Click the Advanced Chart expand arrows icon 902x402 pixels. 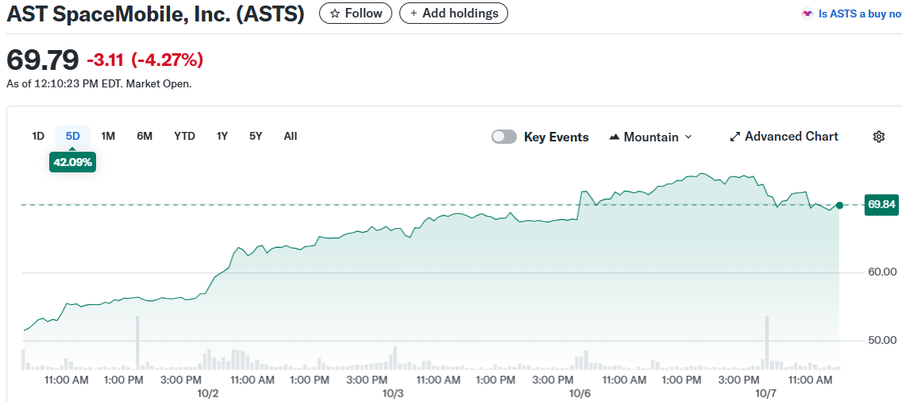click(734, 137)
